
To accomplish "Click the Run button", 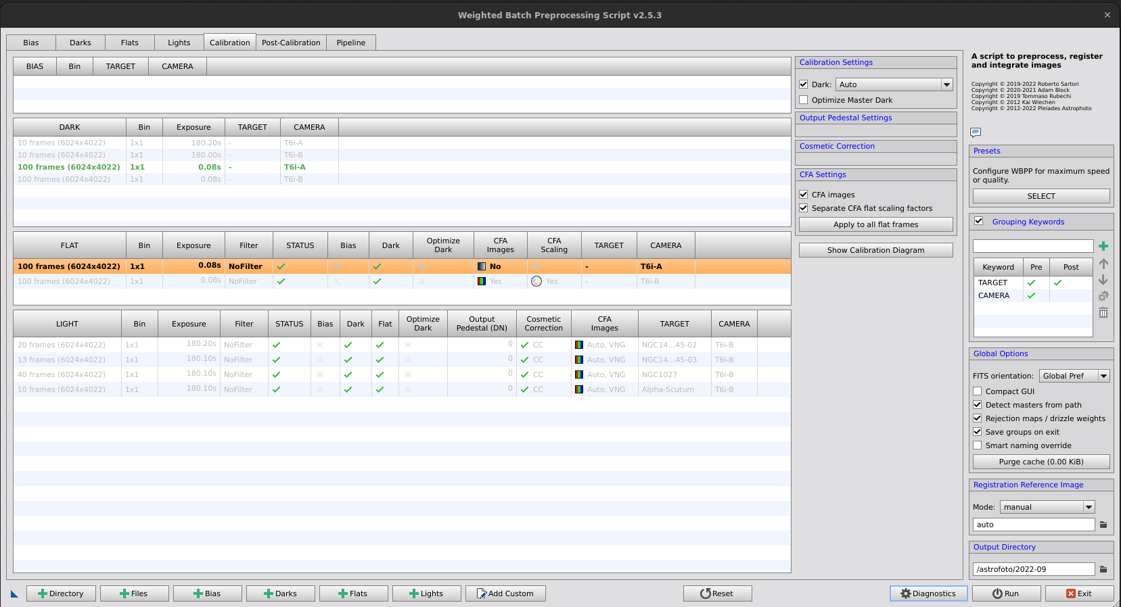I will click(1007, 593).
